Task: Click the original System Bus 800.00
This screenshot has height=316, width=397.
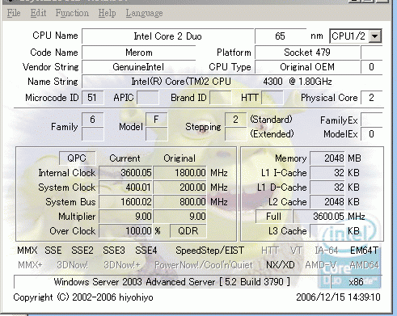Action: click(x=180, y=202)
